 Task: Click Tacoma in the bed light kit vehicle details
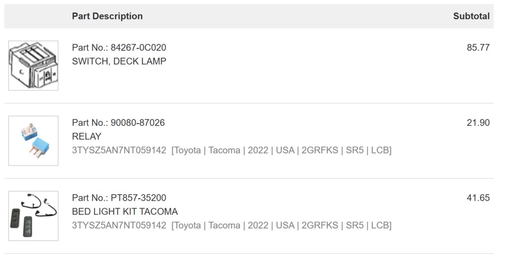(224, 225)
